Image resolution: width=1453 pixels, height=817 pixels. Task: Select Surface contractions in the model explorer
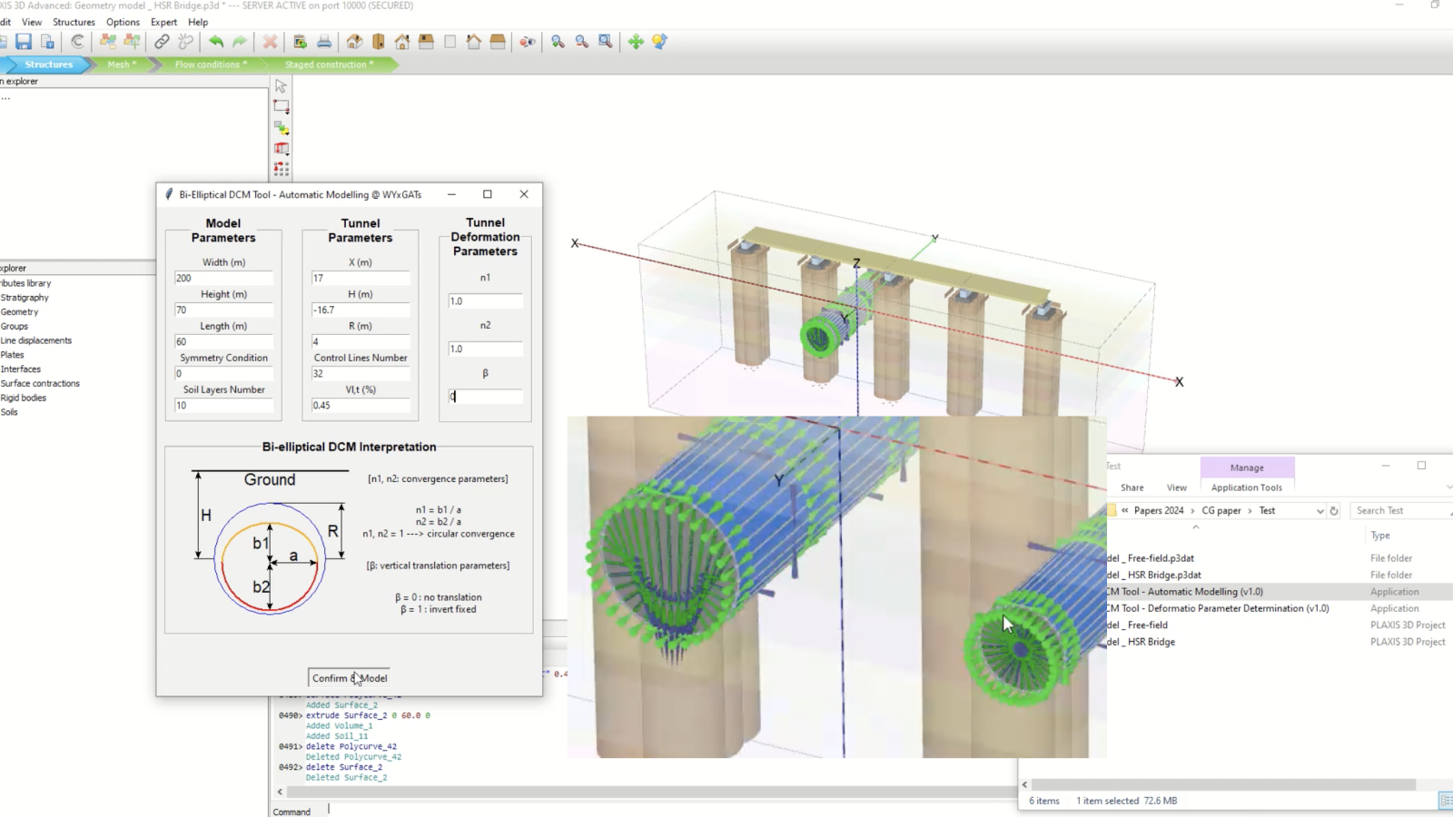(40, 383)
